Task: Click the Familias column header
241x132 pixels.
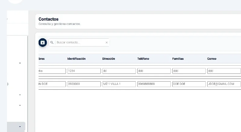Action: (178, 58)
